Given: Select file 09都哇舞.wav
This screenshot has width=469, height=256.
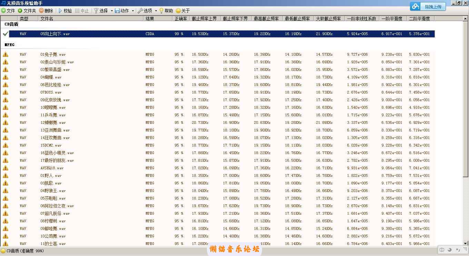Looking at the screenshot, I should (53, 228).
